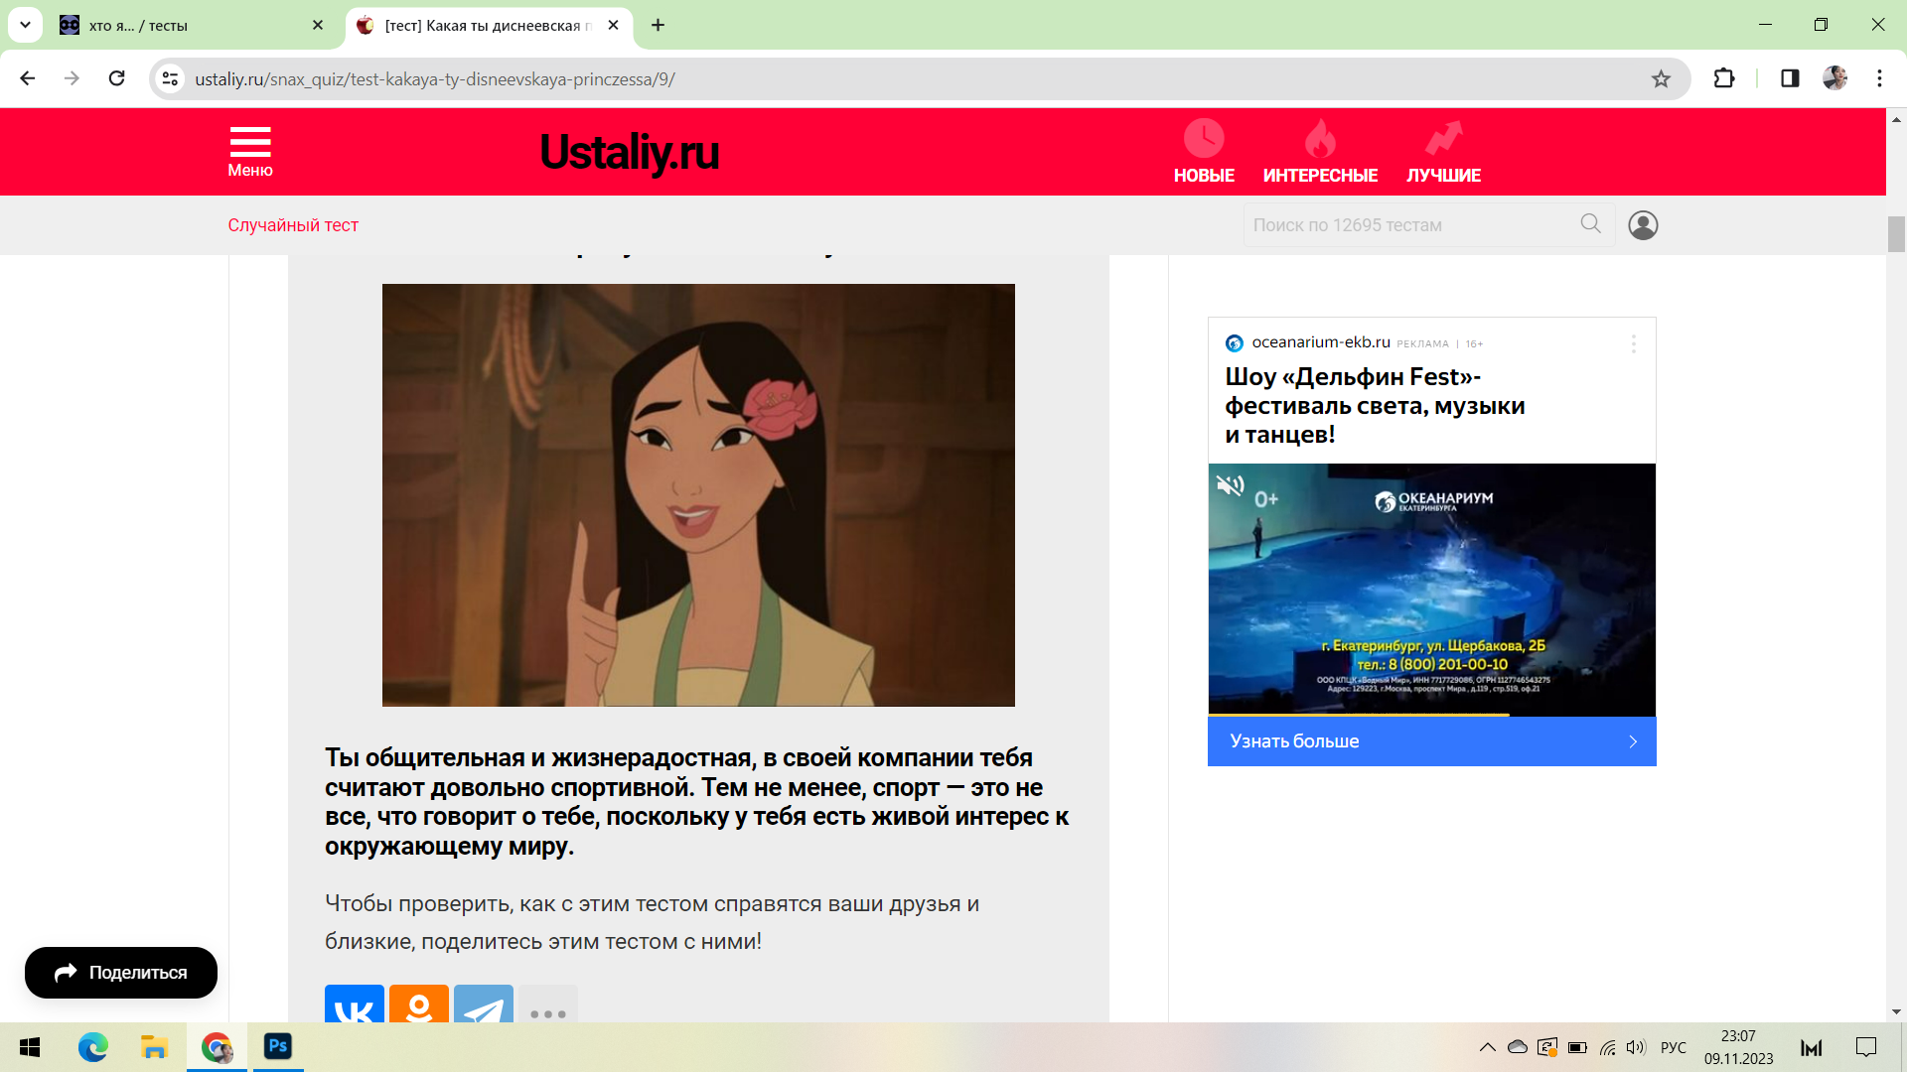Launch Microsoft Edge from taskbar
Screen dimensions: 1907x1072
(x=92, y=1047)
